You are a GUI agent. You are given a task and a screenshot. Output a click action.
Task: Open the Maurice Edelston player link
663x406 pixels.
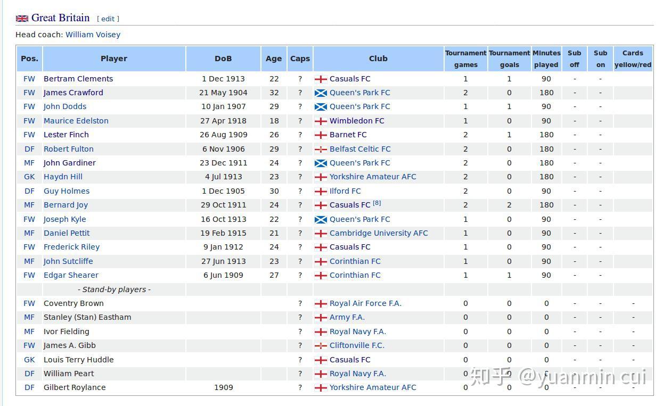coord(76,121)
